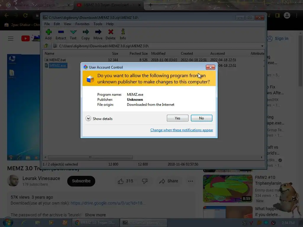Open the 7-Zip Tools menu
This screenshot has height=227, width=303.
point(98,24)
